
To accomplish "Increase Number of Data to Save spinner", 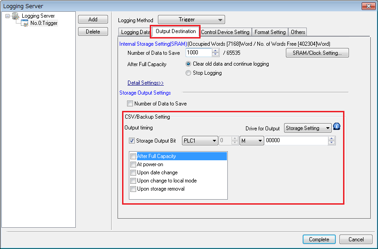I will (x=215, y=51).
